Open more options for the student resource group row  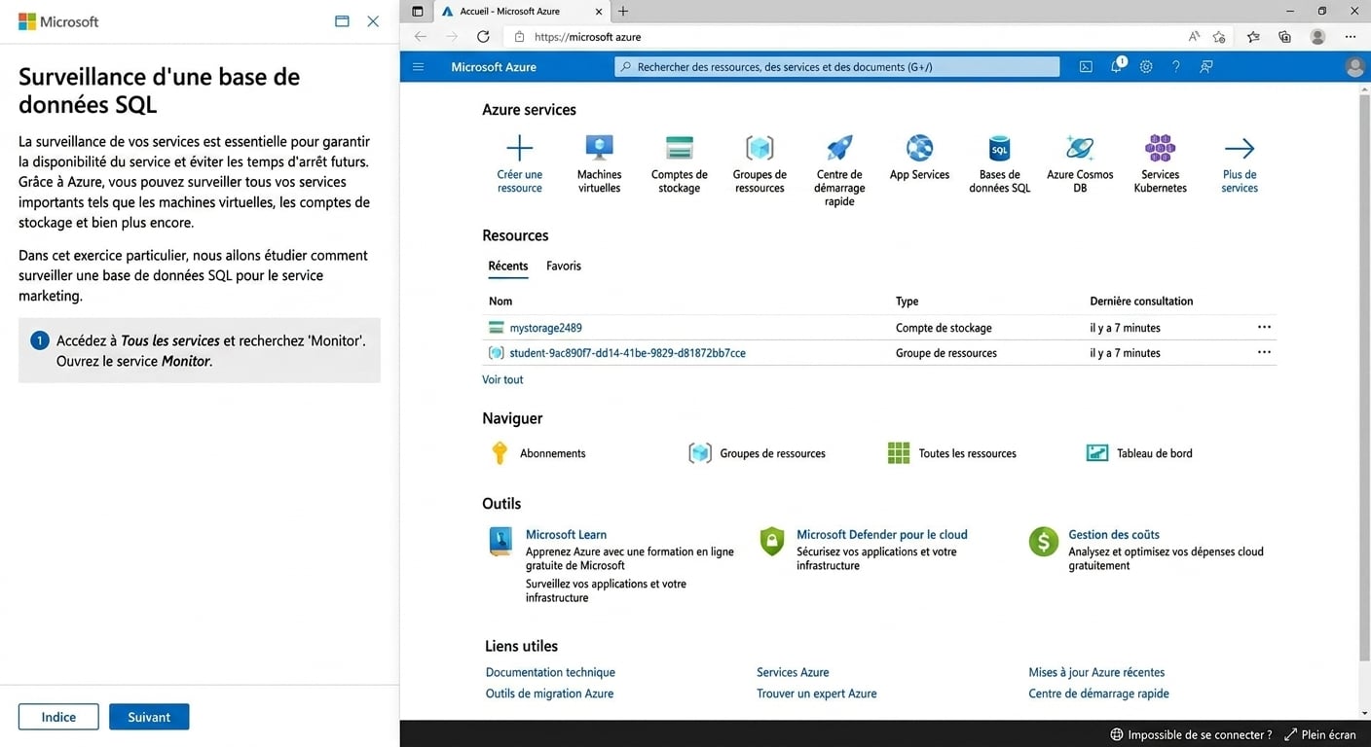tap(1264, 353)
